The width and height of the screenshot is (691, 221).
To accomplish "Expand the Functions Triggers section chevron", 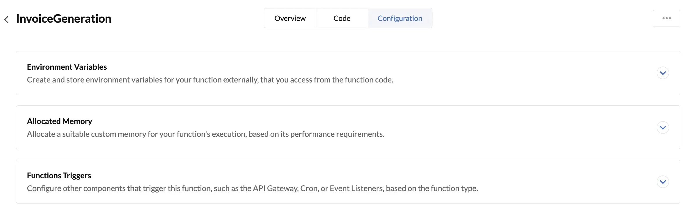I will [663, 182].
